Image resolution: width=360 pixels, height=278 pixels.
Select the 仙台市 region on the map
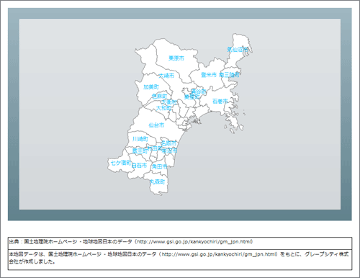pos(156,125)
